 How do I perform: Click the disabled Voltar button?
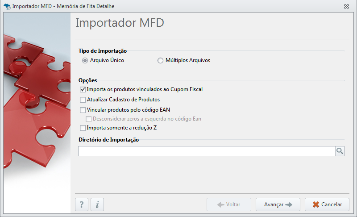click(x=229, y=204)
